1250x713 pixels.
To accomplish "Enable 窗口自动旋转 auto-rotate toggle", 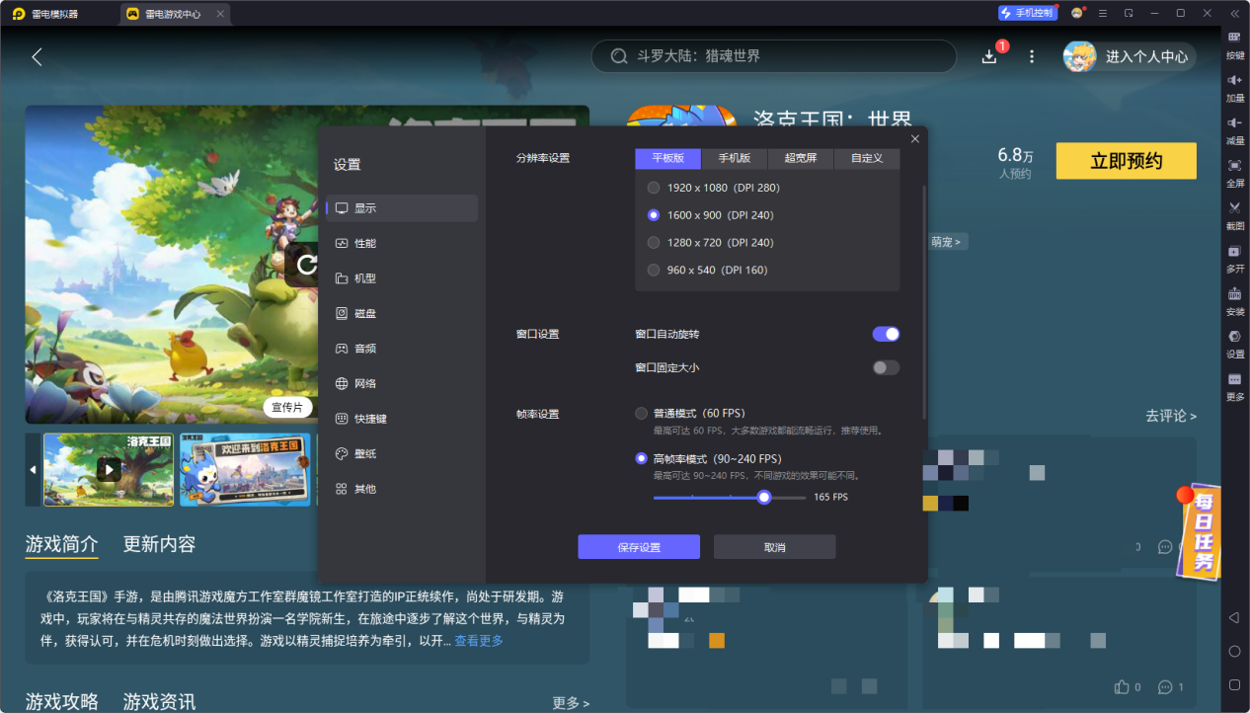I will [x=886, y=334].
